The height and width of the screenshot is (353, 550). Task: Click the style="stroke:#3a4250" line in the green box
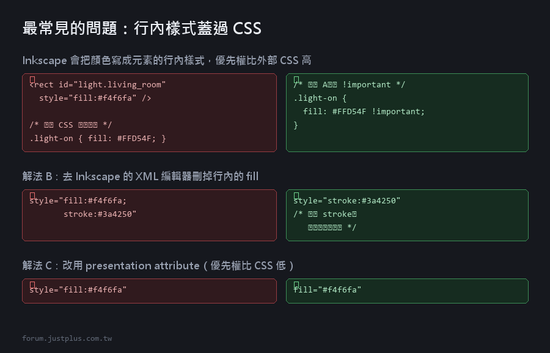click(x=347, y=200)
